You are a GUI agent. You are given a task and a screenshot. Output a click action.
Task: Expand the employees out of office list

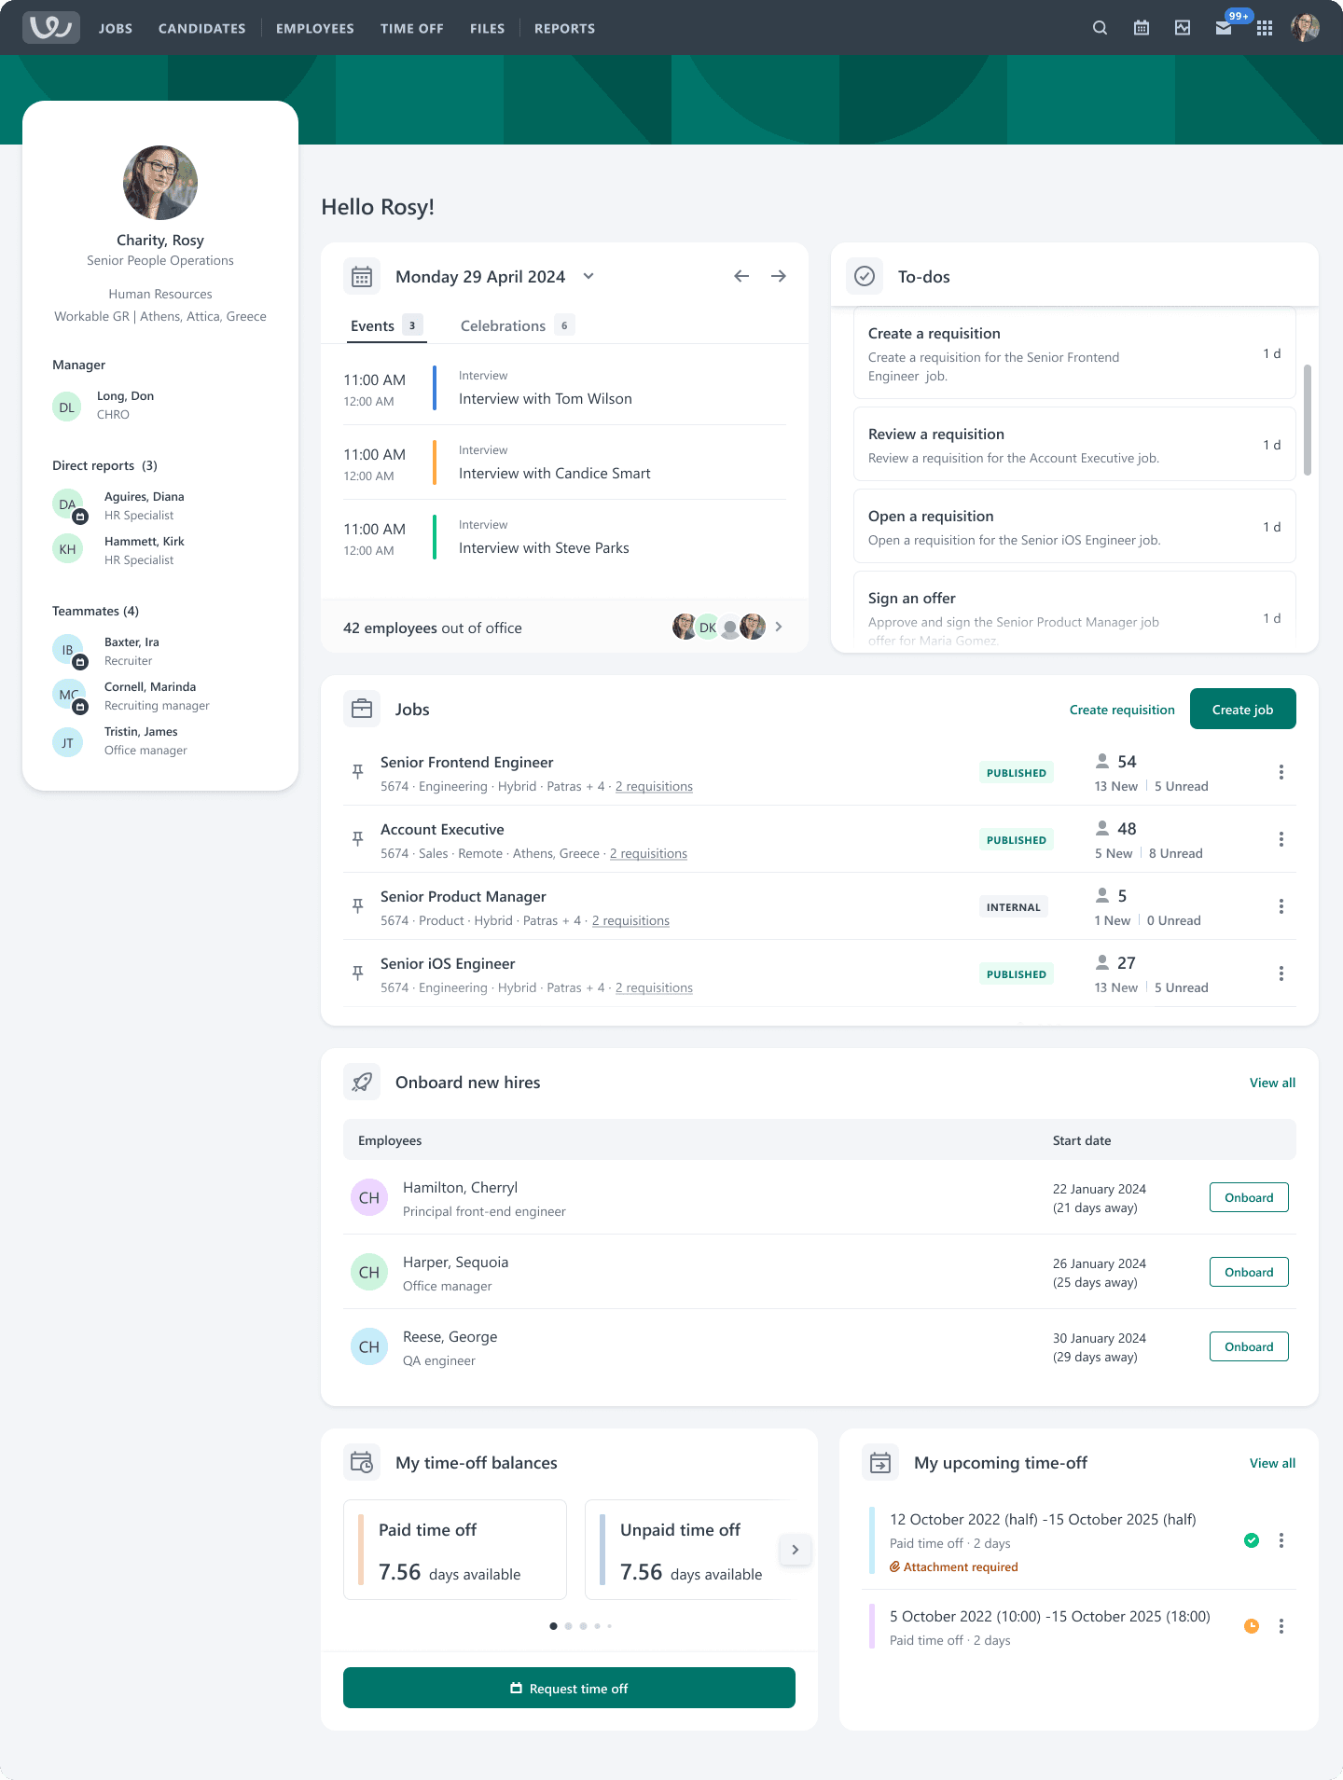click(x=779, y=627)
